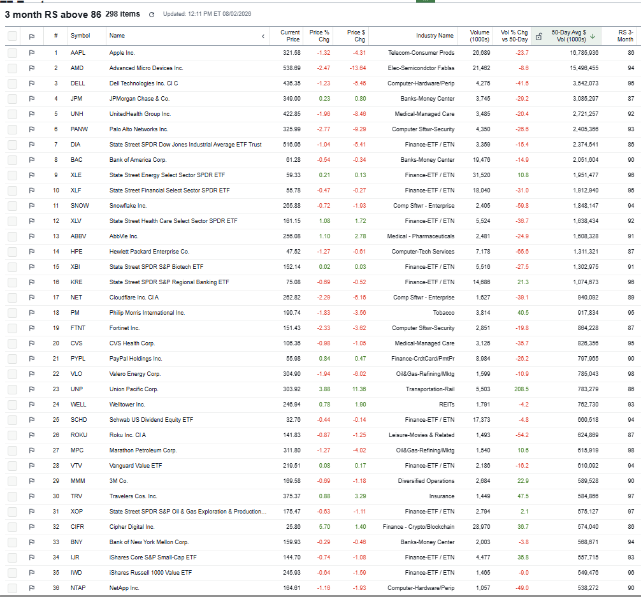Viewport: 641px width, 597px height.
Task: Flag the PANW row
Action: (x=32, y=129)
